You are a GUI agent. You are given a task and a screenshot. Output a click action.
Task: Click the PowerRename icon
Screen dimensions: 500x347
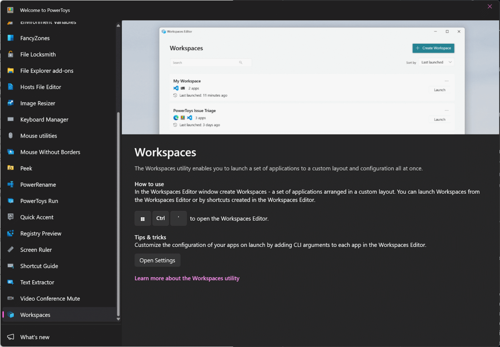pos(11,184)
